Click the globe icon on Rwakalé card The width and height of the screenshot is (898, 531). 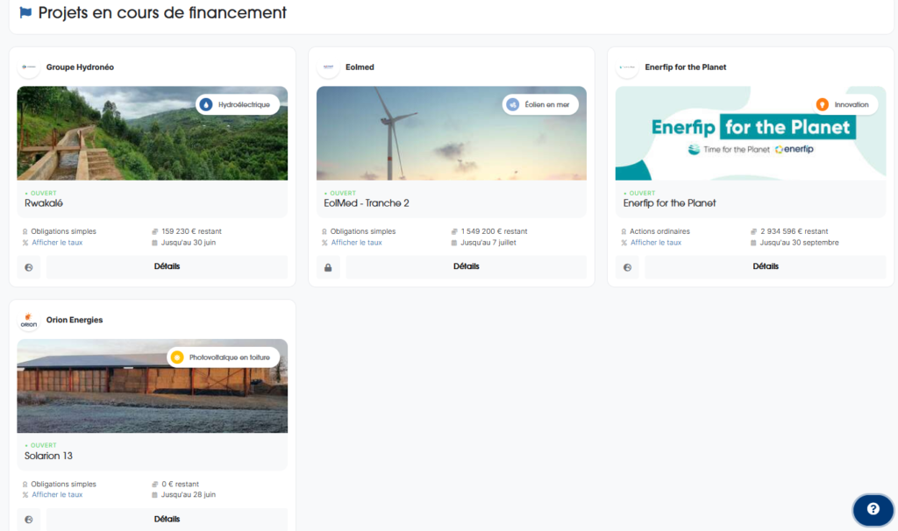tap(29, 267)
